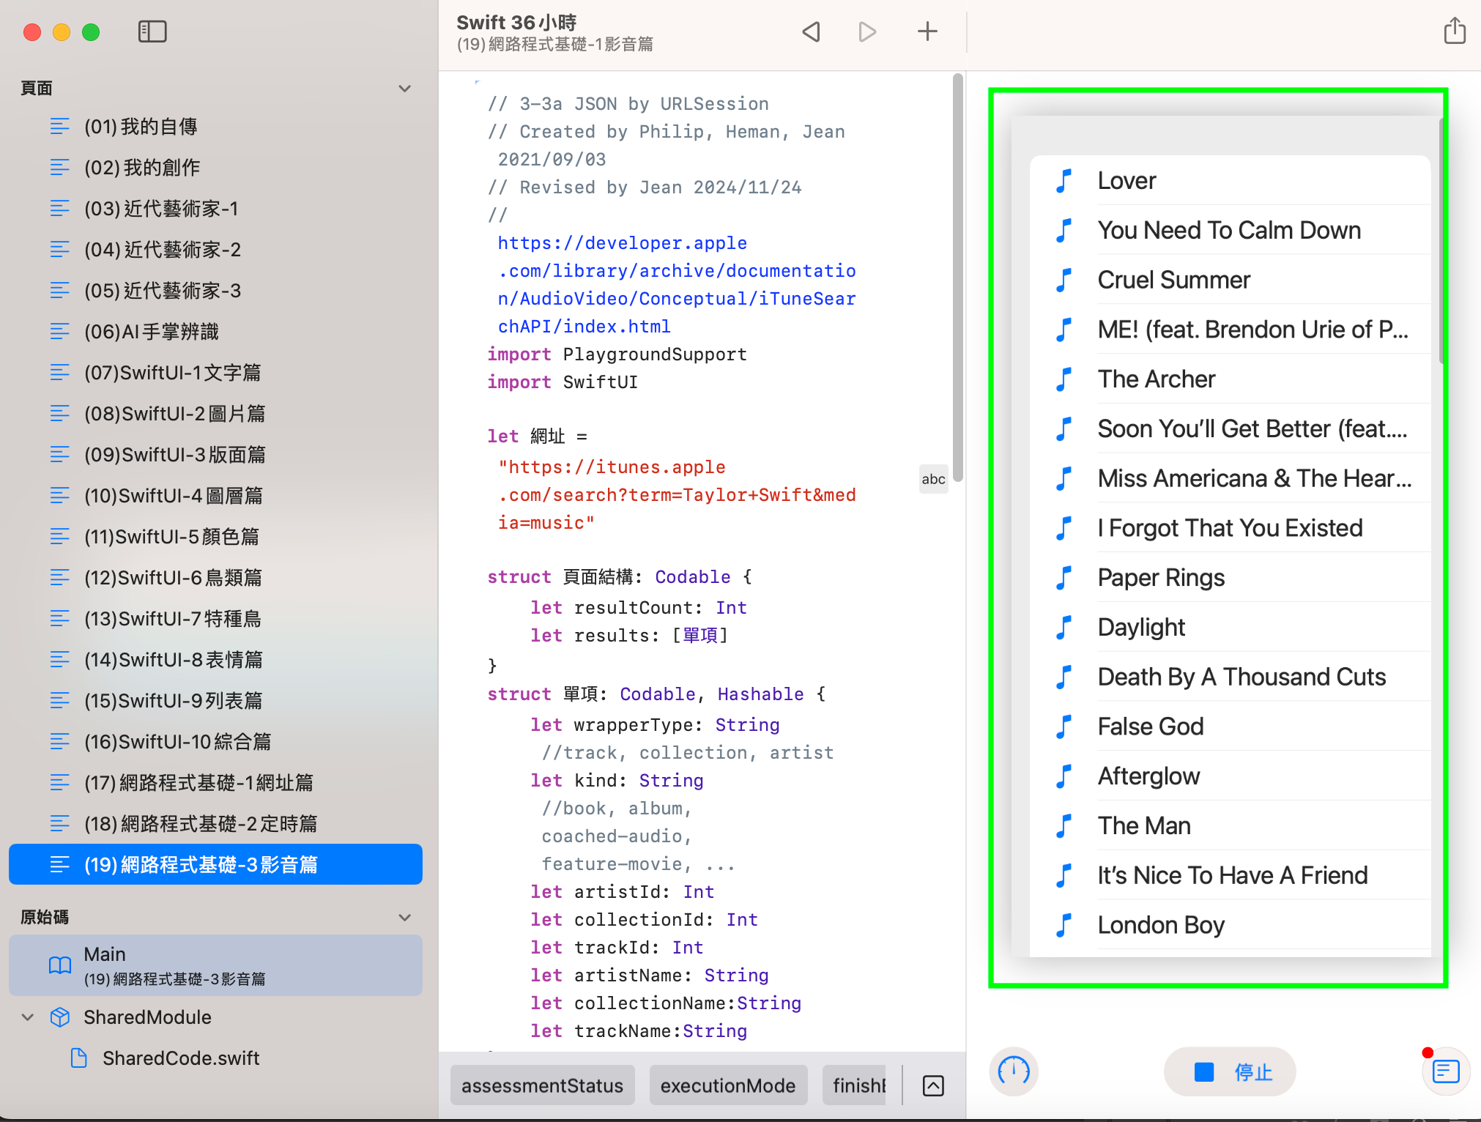
Task: Click the code editor vertical scrollbar
Action: [x=957, y=278]
